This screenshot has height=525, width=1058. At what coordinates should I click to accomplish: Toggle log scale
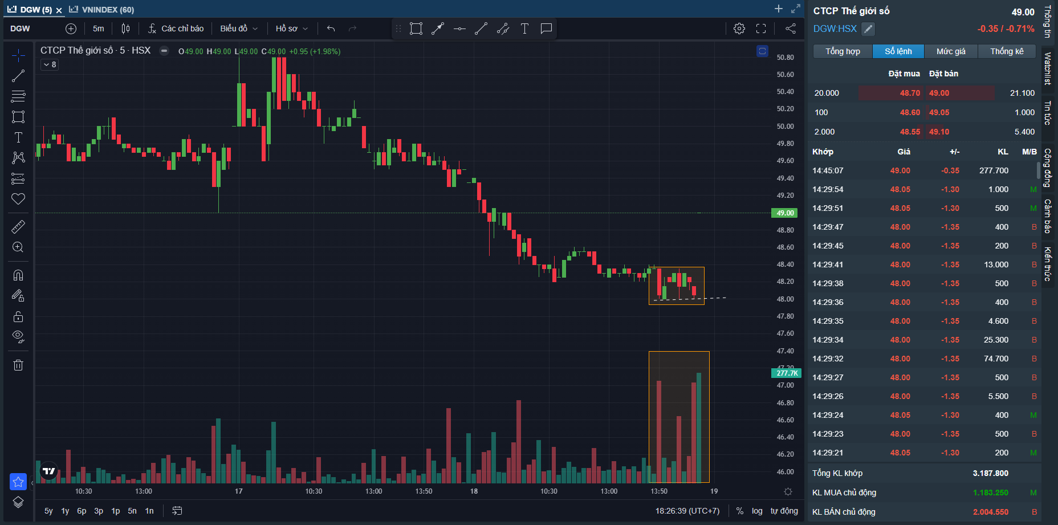click(757, 511)
